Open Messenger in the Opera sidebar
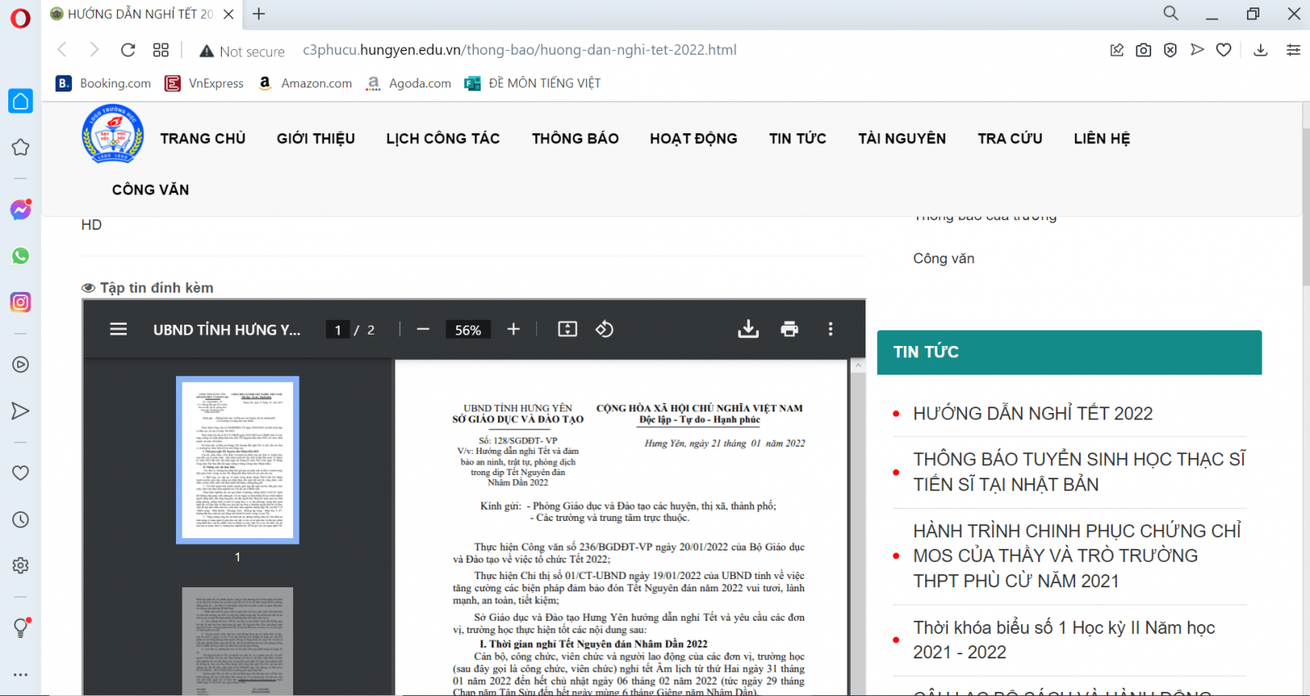This screenshot has width=1310, height=696. pos(20,209)
